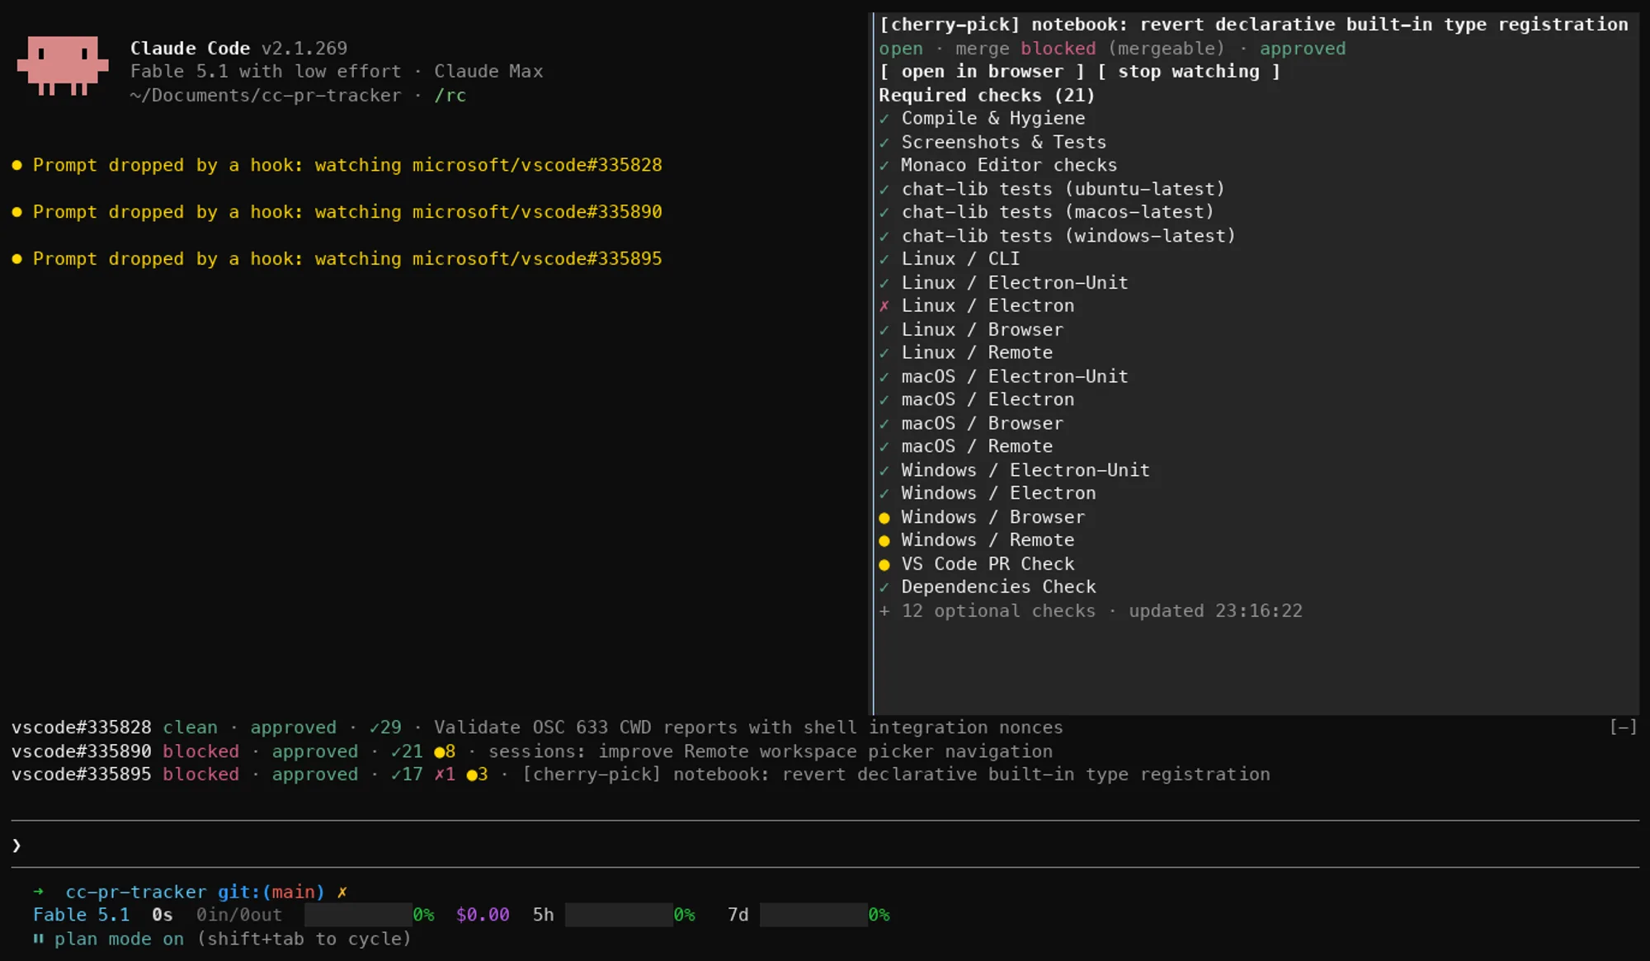
Task: Click the green approved status in panel header
Action: pos(1303,49)
